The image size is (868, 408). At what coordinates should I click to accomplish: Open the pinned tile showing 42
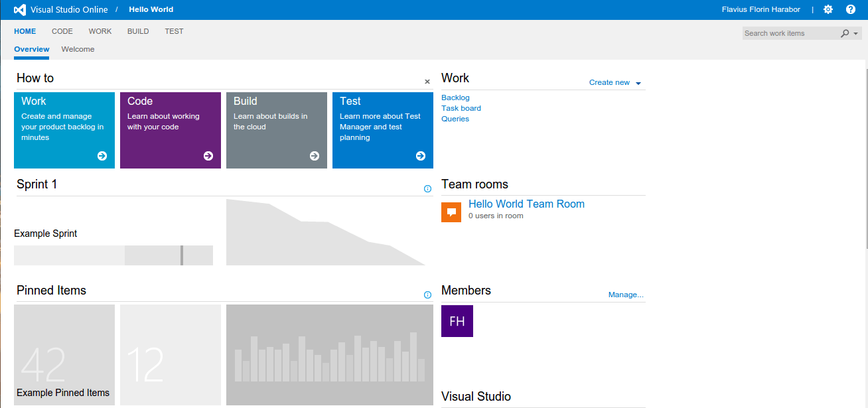[64, 355]
